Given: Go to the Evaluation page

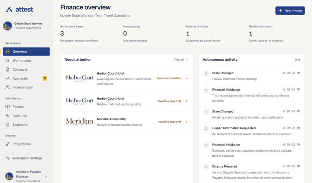Looking at the screenshot, I should pyautogui.click(x=26, y=125).
